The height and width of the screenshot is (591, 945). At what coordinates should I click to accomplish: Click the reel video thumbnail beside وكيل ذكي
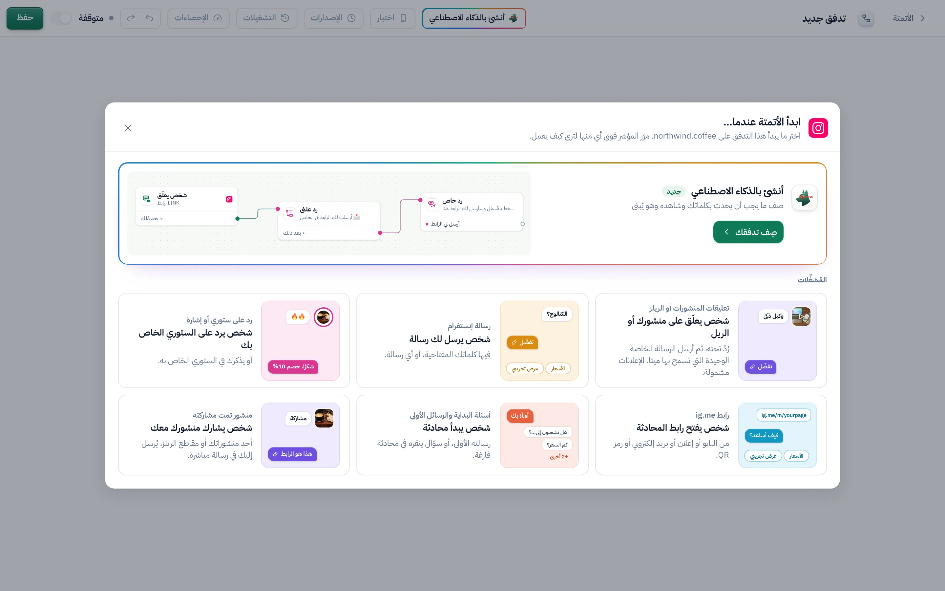tap(801, 316)
